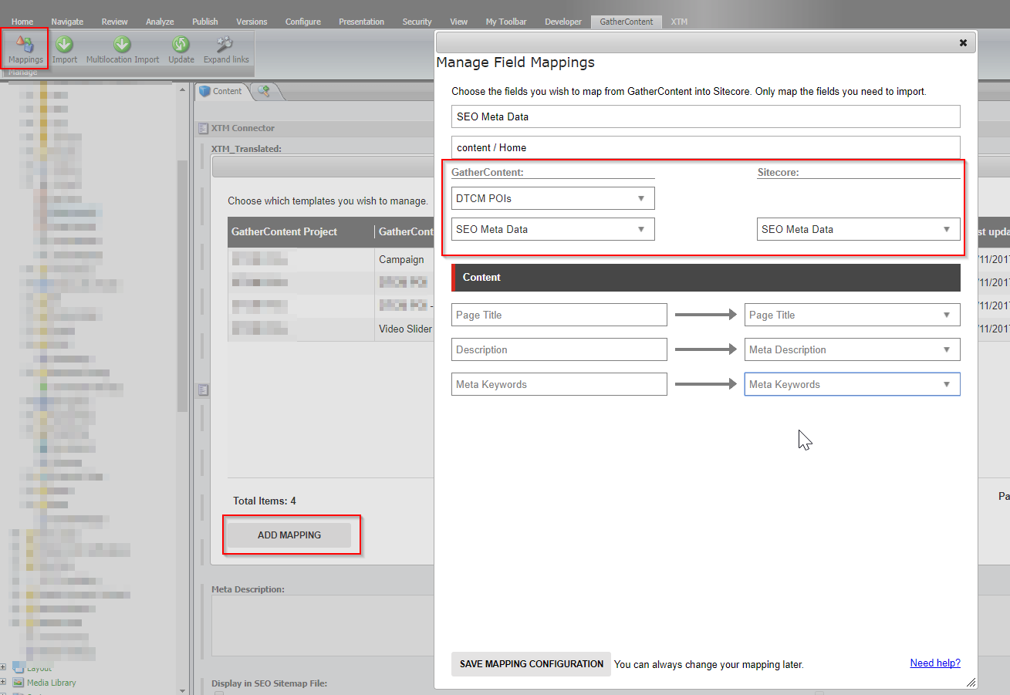Open the View ribbon tab

point(459,22)
